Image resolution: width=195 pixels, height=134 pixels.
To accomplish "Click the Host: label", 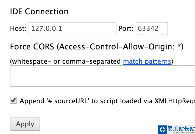I will [18, 29].
